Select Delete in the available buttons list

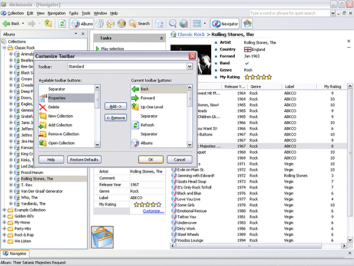54,107
